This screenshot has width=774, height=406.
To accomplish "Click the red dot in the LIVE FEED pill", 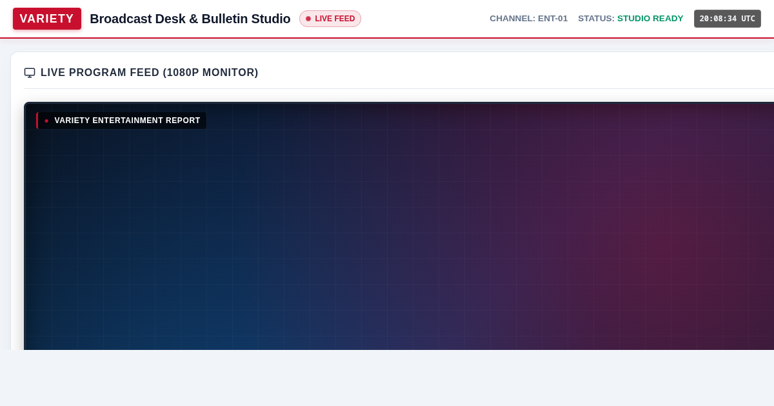I will (x=308, y=19).
